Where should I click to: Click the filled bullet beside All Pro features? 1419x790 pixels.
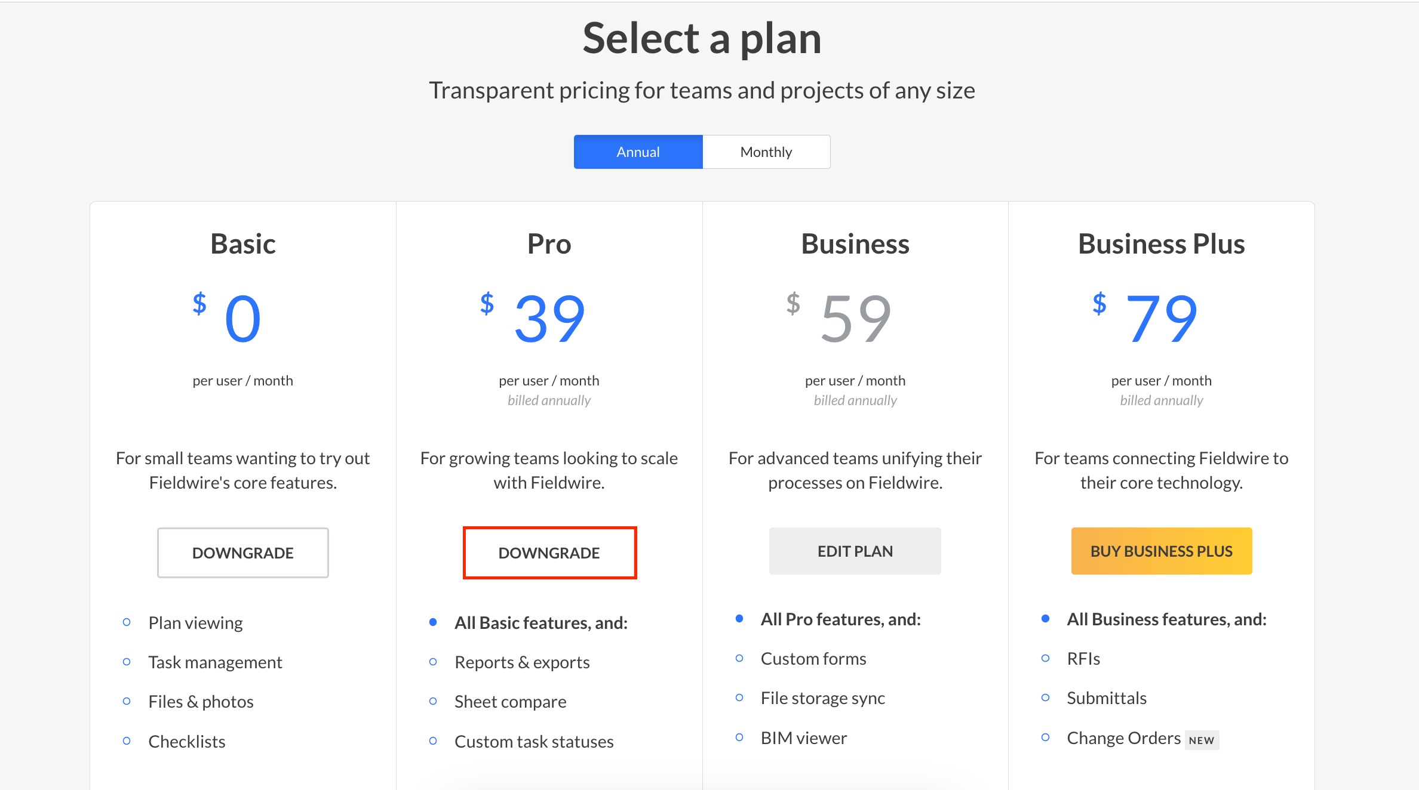click(x=739, y=619)
